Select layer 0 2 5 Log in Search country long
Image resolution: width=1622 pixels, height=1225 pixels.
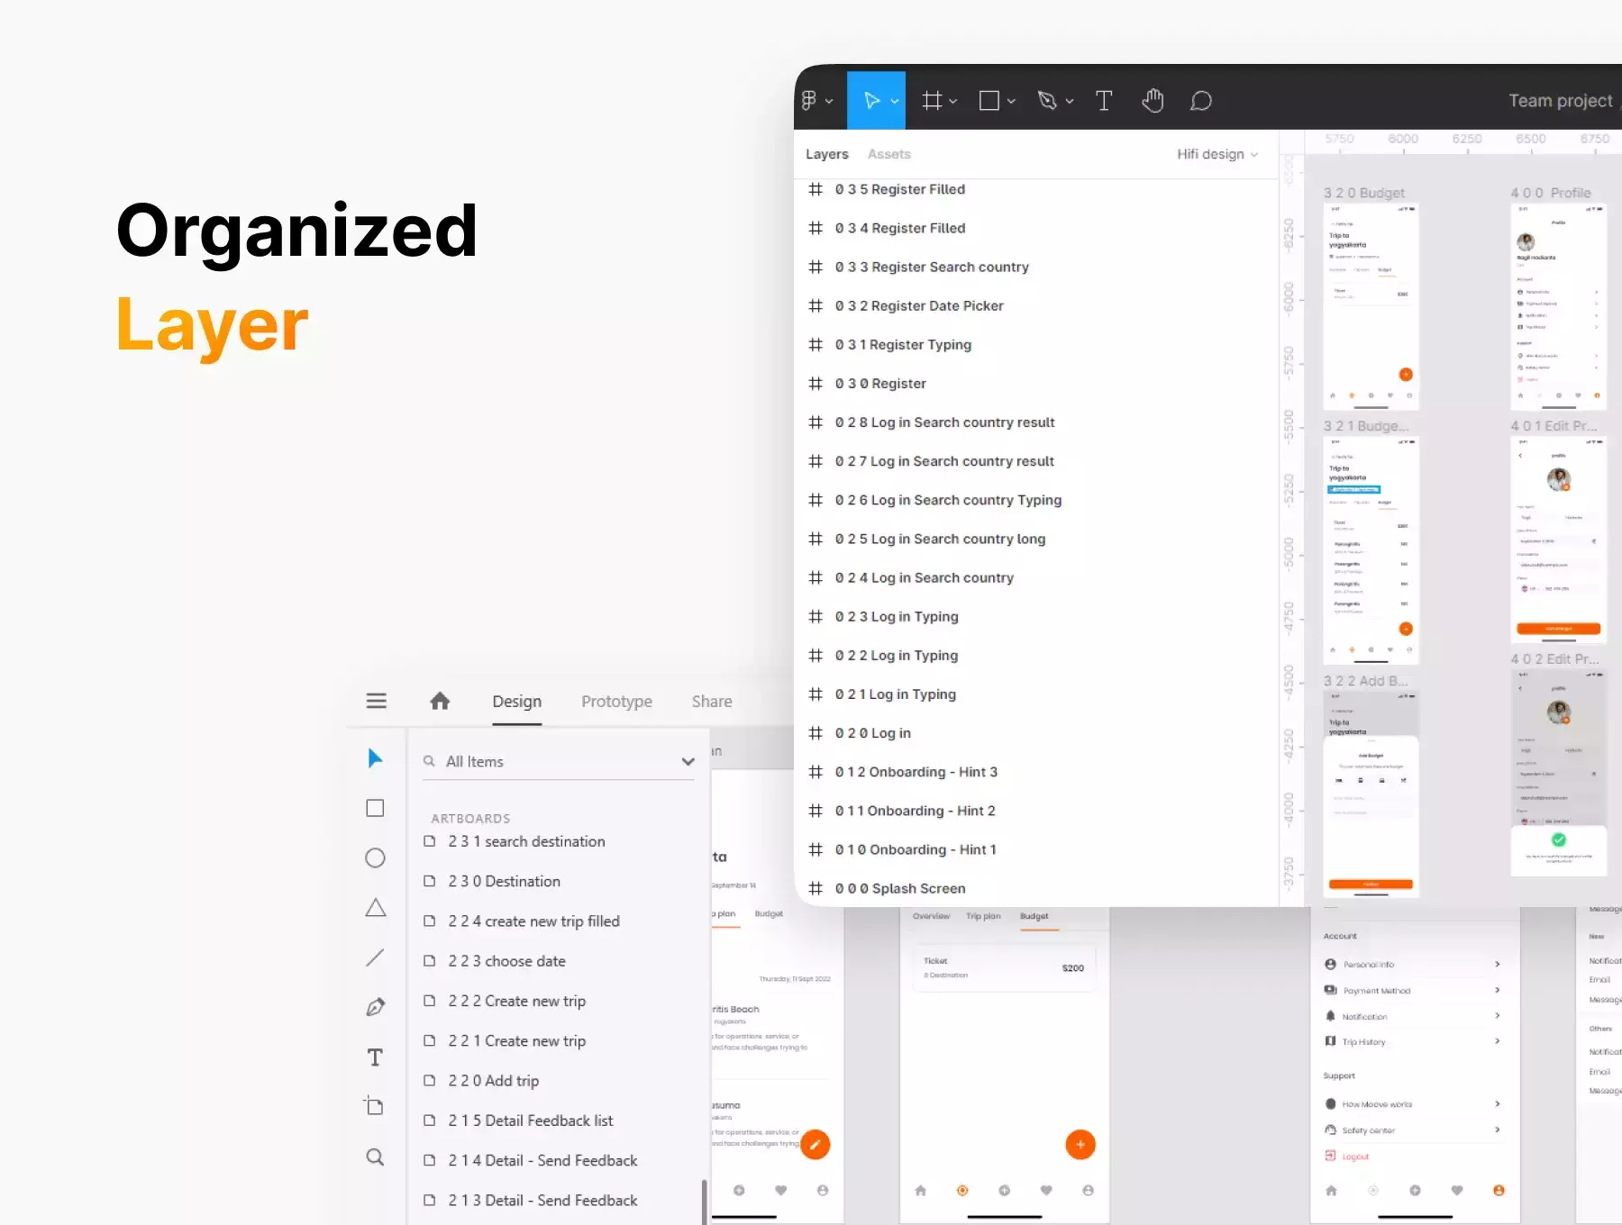coord(1036,539)
